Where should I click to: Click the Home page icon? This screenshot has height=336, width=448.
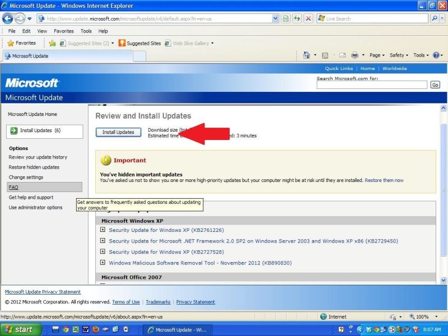(x=306, y=55)
